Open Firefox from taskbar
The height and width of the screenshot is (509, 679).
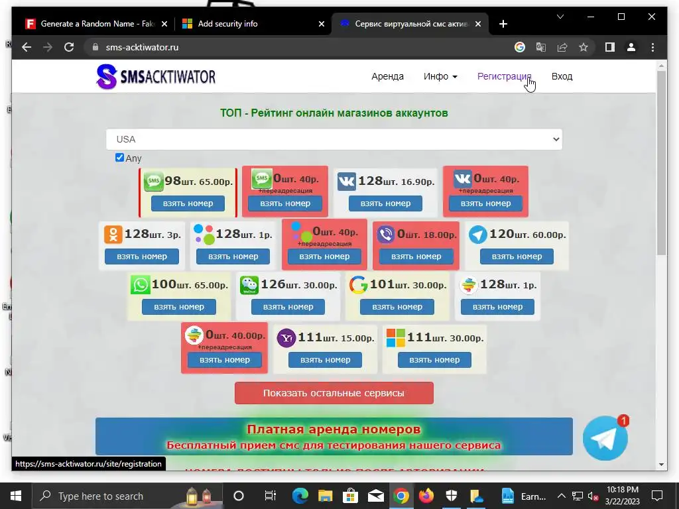tap(426, 496)
